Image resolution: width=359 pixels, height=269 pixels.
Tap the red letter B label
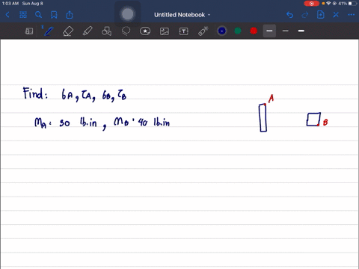pos(325,123)
